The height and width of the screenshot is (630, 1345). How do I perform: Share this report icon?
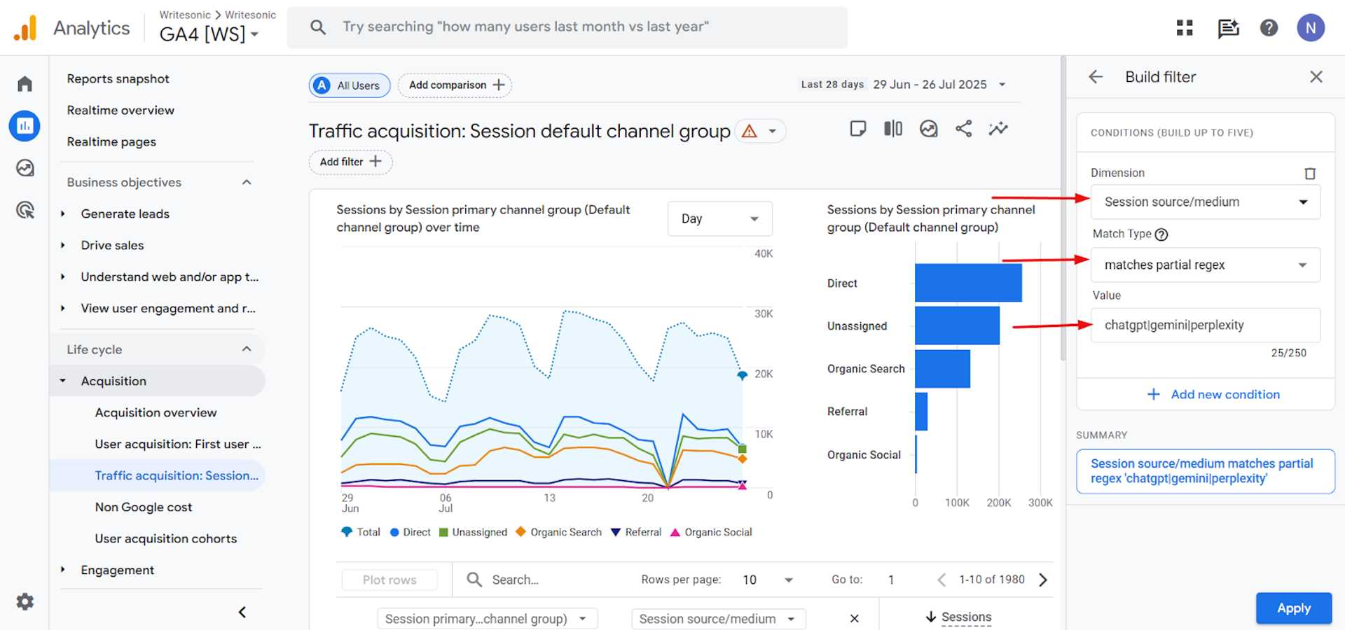click(x=964, y=129)
